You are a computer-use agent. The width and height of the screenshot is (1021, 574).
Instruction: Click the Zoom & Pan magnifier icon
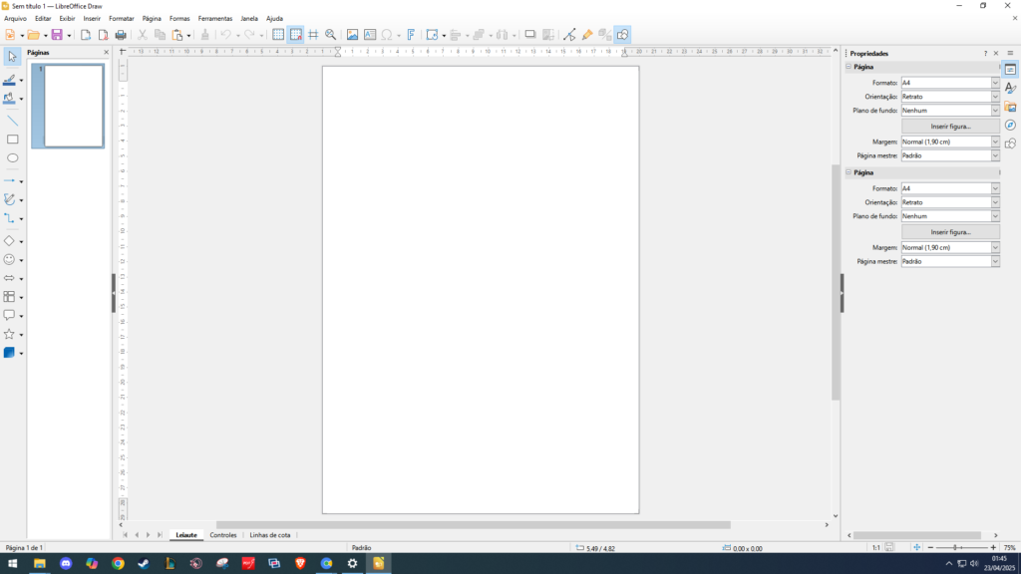point(330,35)
